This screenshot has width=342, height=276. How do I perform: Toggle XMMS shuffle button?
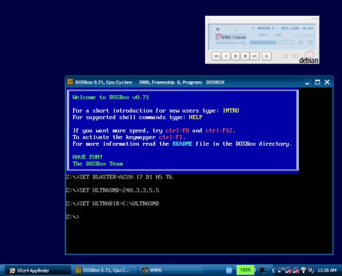coord(285,56)
